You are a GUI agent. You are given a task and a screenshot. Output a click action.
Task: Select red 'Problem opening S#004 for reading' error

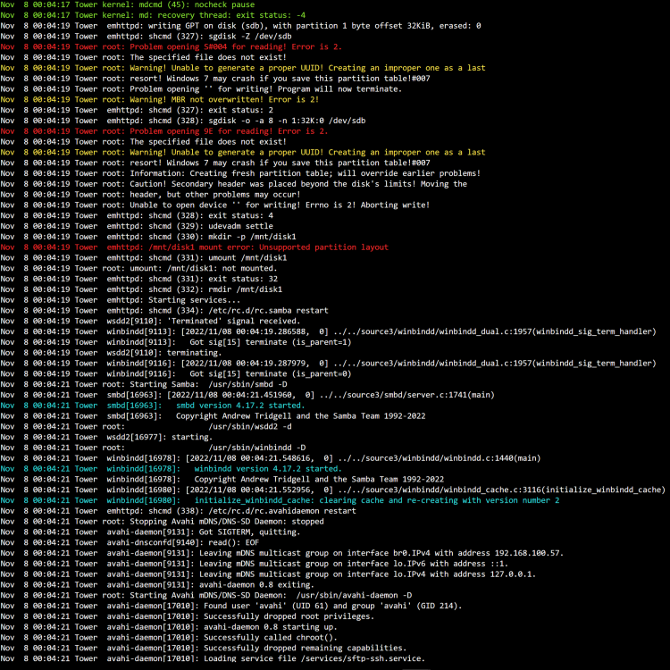172,47
